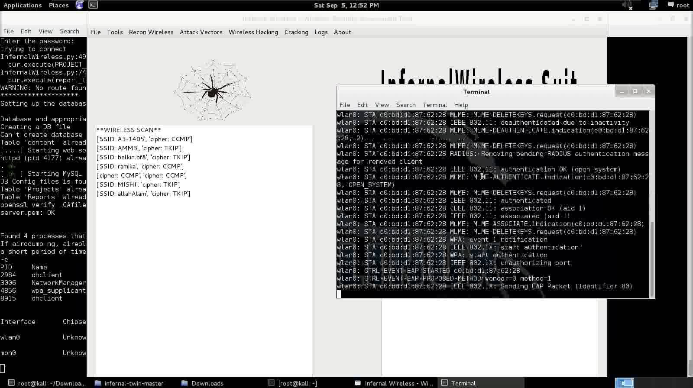
Task: Open the root user menu
Action: [x=679, y=5]
